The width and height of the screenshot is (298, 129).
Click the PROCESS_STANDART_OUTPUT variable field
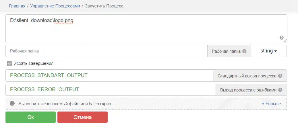(x=109, y=76)
